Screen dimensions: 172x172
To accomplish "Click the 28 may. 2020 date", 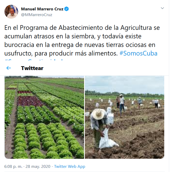I will click(x=38, y=167).
